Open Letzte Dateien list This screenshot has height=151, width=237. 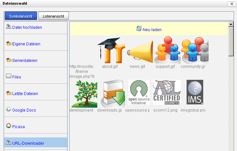pos(25,94)
